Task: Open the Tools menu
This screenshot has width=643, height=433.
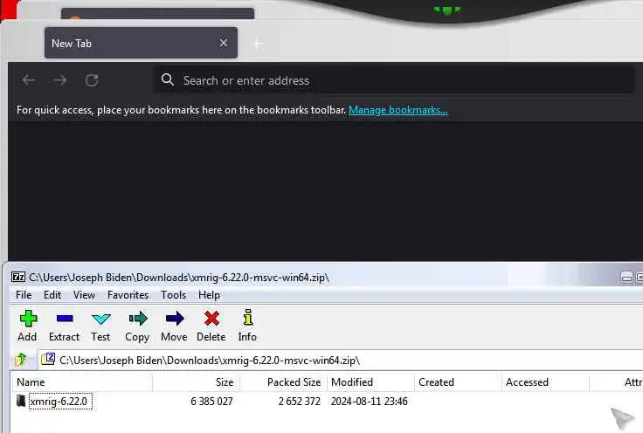Action: 174,295
